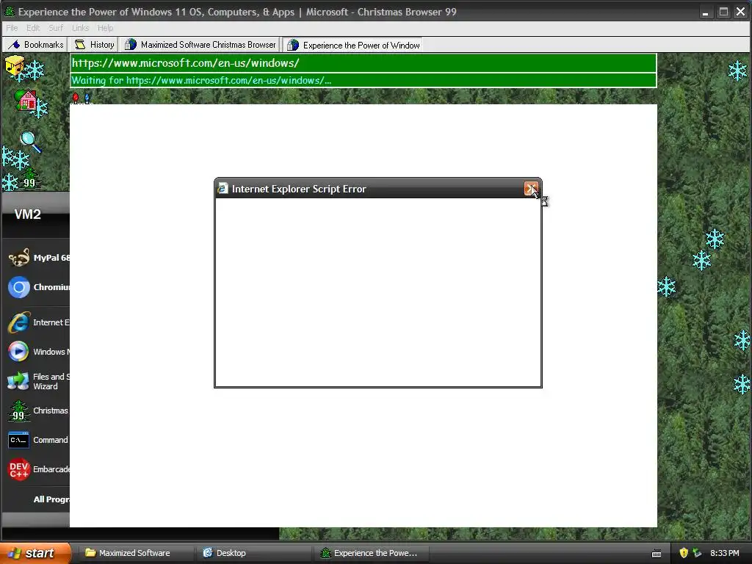Open the Surf menu
This screenshot has height=564, width=752.
56,28
